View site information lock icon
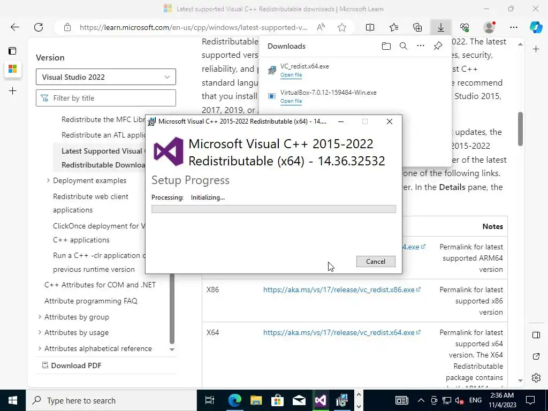Image resolution: width=548 pixels, height=411 pixels. click(x=67, y=27)
